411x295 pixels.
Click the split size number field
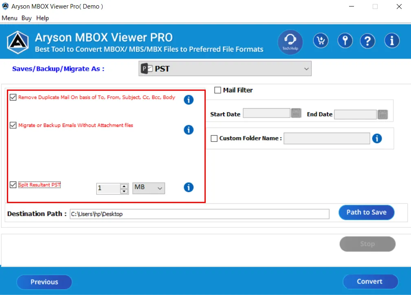[108, 188]
